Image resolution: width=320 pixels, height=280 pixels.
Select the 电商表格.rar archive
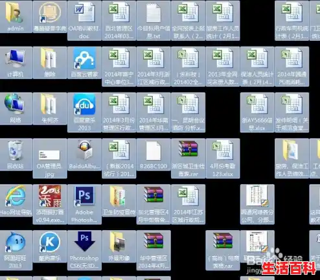(223, 250)
